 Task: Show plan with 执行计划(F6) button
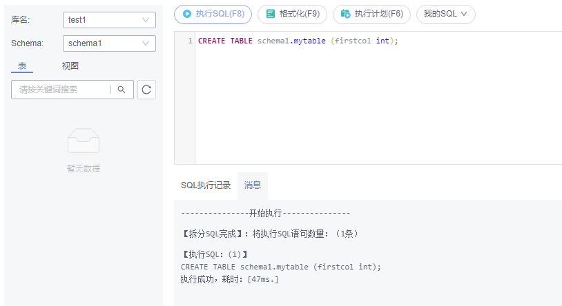pyautogui.click(x=371, y=14)
